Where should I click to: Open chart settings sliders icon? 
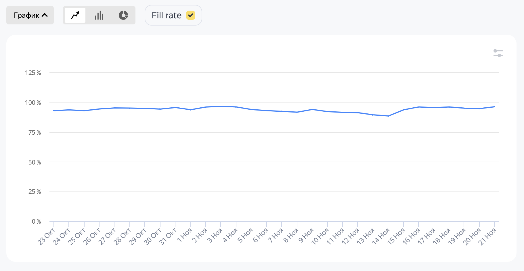(x=498, y=53)
